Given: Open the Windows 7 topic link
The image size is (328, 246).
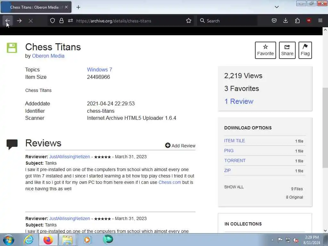Looking at the screenshot, I should point(100,70).
